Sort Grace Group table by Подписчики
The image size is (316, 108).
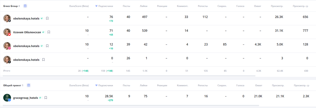[104, 6]
